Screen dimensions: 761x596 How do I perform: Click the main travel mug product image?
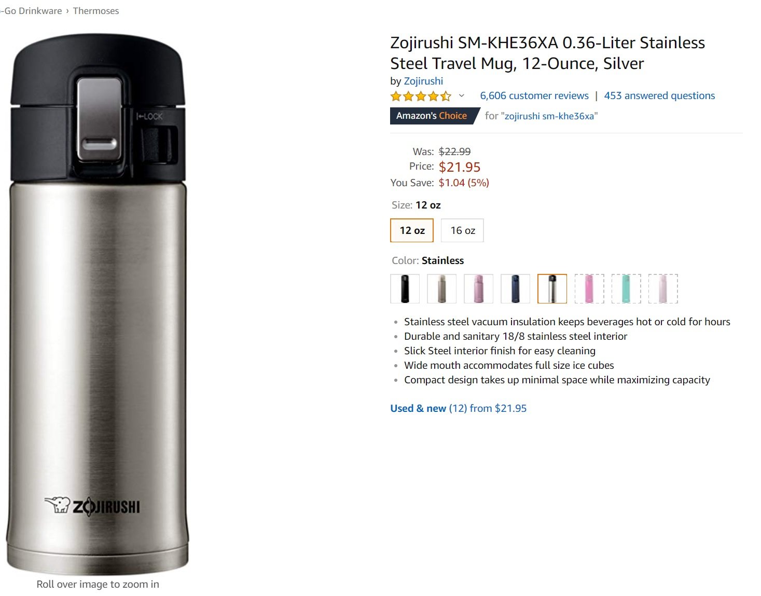coord(98,303)
